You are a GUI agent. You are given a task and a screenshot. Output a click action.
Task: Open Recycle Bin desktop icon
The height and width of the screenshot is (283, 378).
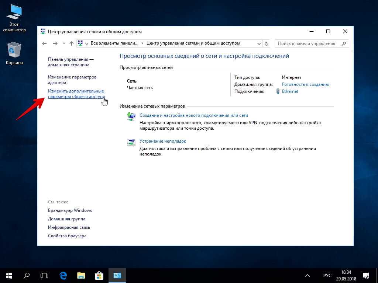[x=14, y=51]
